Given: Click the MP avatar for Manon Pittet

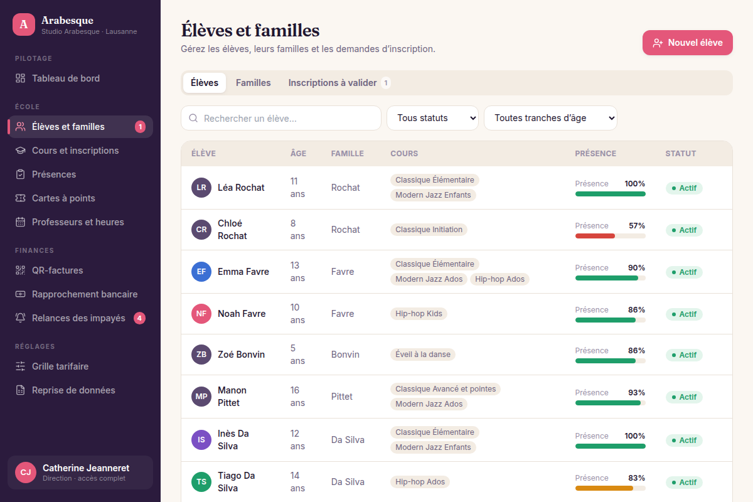Looking at the screenshot, I should click(201, 397).
